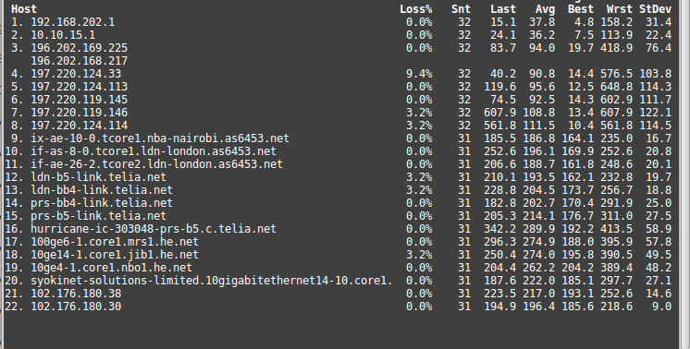Click ldn-bb4-link.telia.net host entry

click(102, 190)
